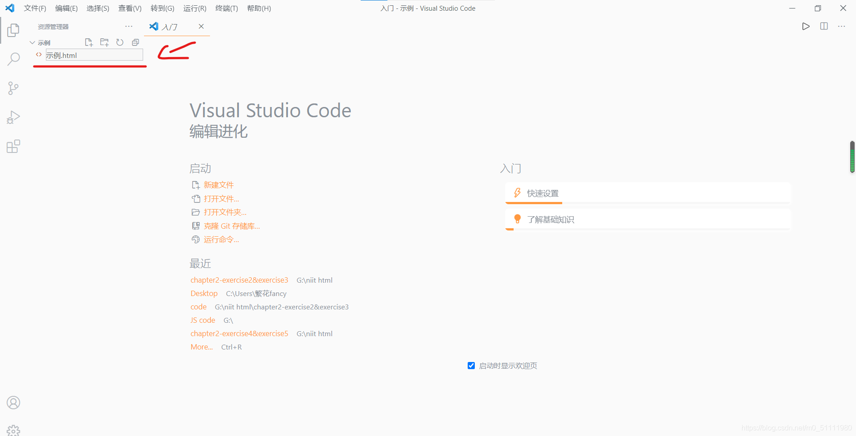
Task: Restore down the window
Action: pyautogui.click(x=818, y=8)
